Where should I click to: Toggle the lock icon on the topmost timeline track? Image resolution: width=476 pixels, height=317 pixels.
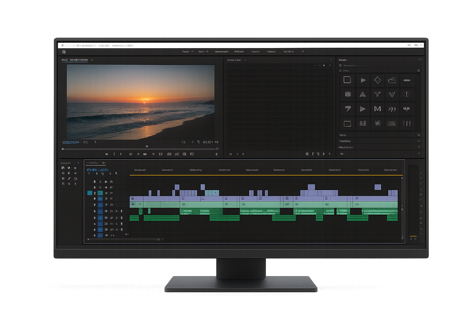(95, 182)
